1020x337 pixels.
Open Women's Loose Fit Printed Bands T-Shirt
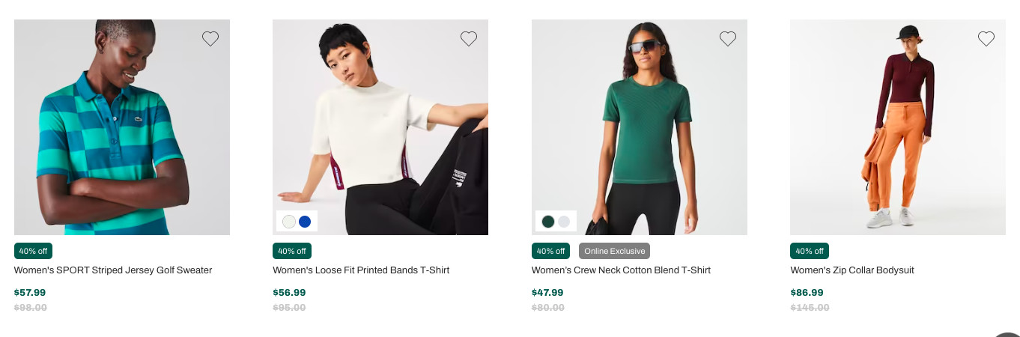tap(361, 270)
